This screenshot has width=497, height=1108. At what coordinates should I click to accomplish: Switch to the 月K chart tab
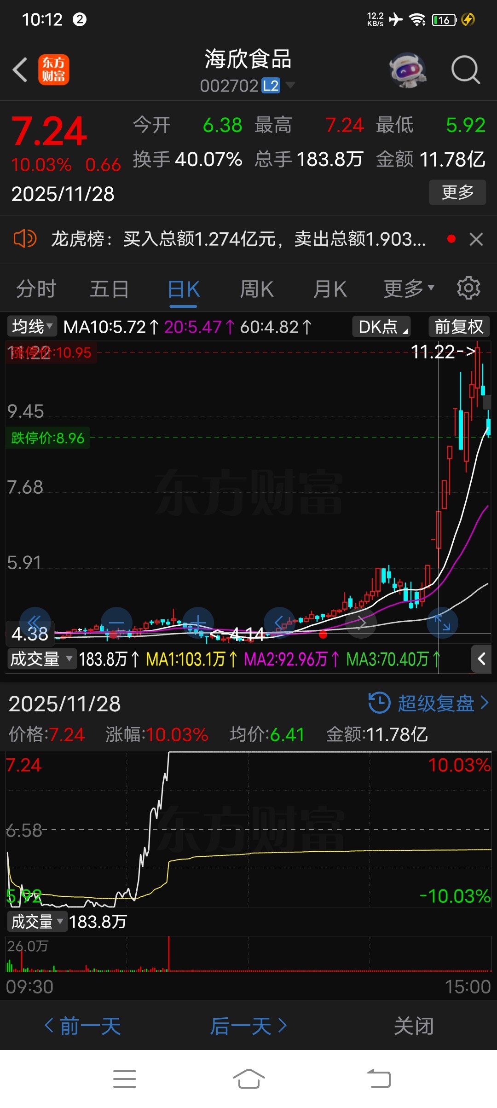(x=329, y=289)
